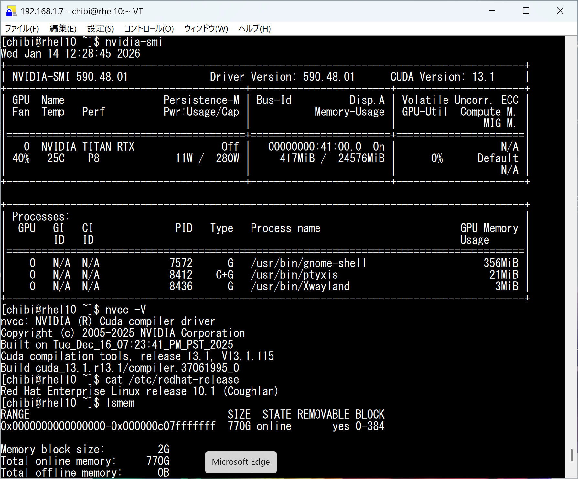Viewport: 578px width, 479px height.
Task: Click the NVIDIA TITAN RTX GPU name
Action: [x=88, y=147]
